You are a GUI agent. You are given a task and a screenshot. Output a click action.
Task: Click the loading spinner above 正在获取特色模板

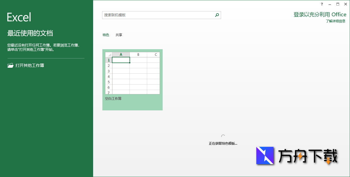[223, 135]
